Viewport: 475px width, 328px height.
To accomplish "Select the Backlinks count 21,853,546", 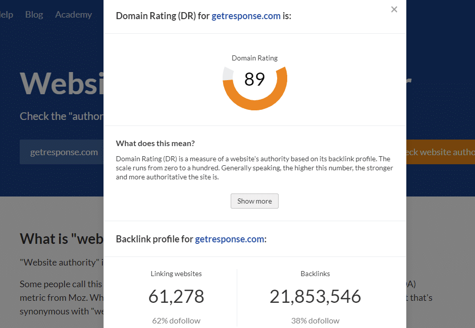I will (x=315, y=296).
